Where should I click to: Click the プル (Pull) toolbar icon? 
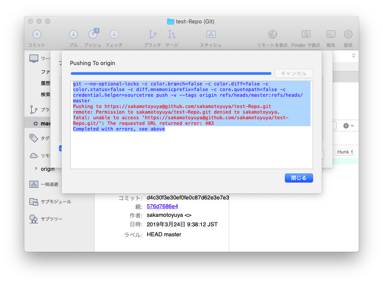(73, 35)
